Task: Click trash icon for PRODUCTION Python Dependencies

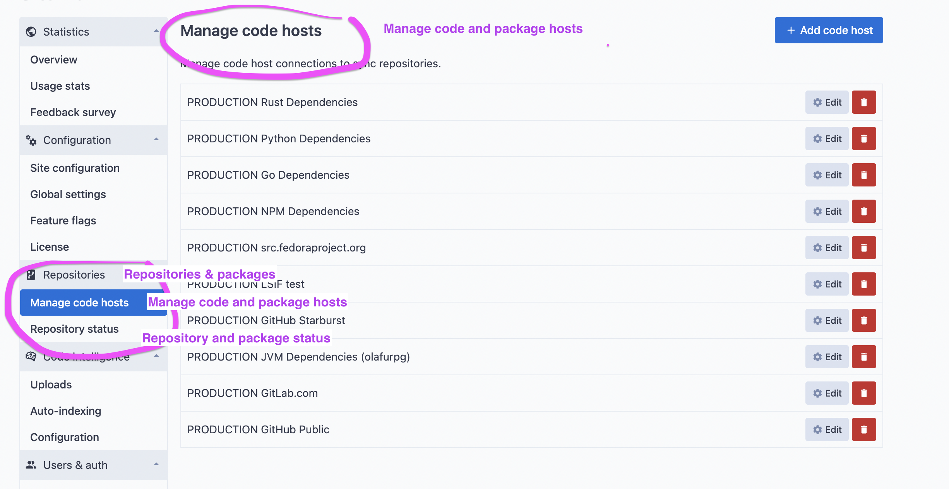Action: [863, 138]
